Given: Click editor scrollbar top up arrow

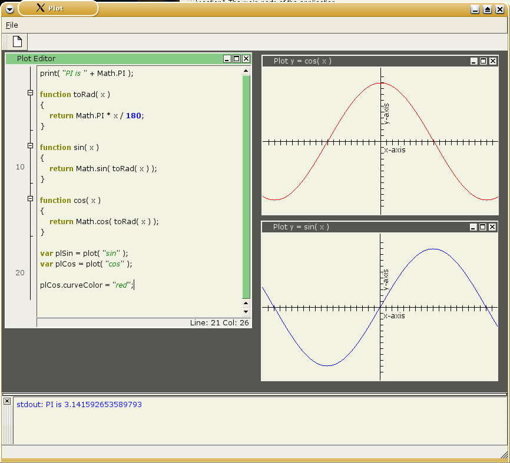Looking at the screenshot, I should tap(246, 71).
